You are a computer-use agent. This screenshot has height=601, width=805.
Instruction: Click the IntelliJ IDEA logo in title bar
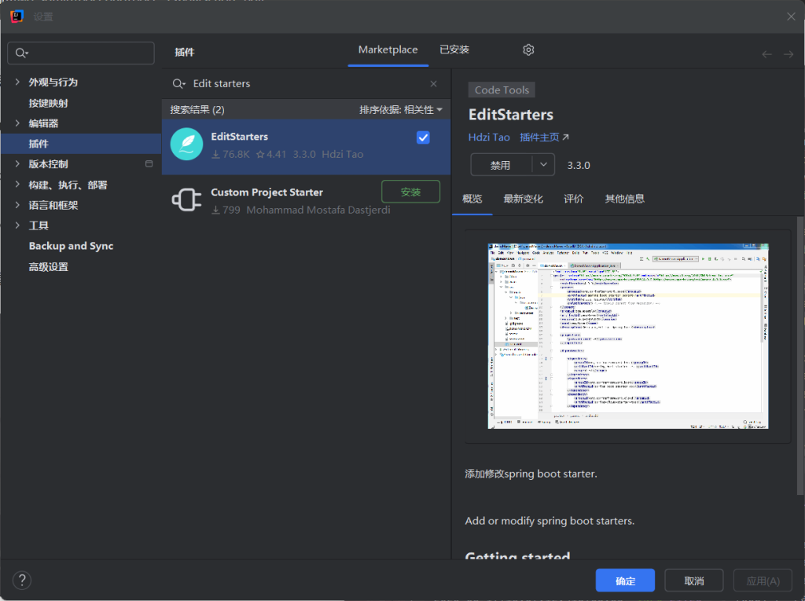(17, 16)
